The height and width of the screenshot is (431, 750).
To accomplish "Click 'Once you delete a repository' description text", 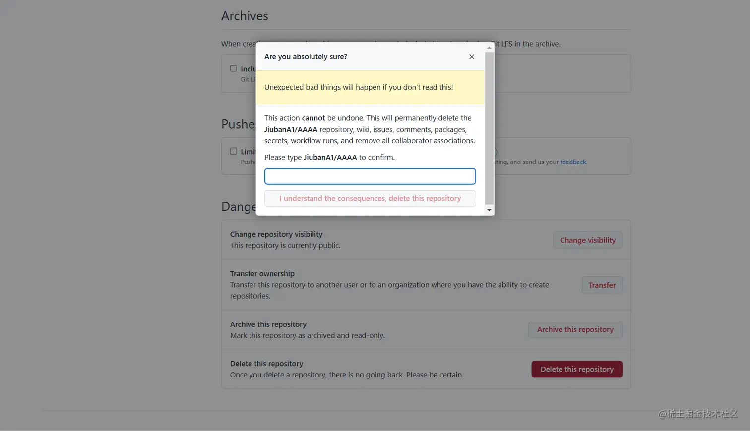I will pos(347,375).
